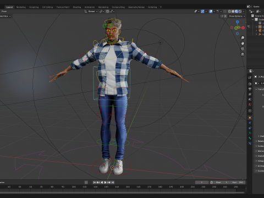
Task: Toggle the X-ray display button
Action: [x=225, y=12]
